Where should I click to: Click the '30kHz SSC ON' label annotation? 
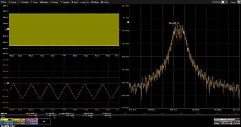(x=174, y=23)
